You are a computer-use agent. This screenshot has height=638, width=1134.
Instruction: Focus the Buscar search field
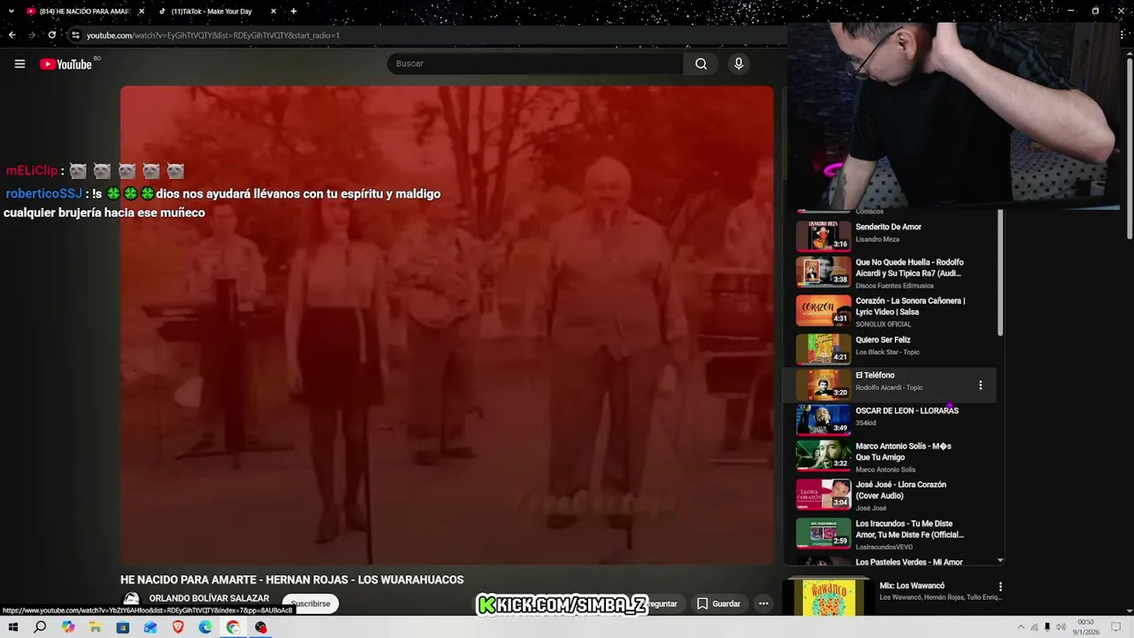[x=535, y=64]
